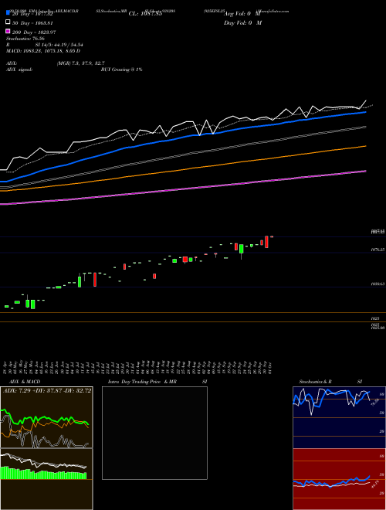Select the '200 Day = 1023.97' legend text
The height and width of the screenshot is (510, 386).
point(34,32)
